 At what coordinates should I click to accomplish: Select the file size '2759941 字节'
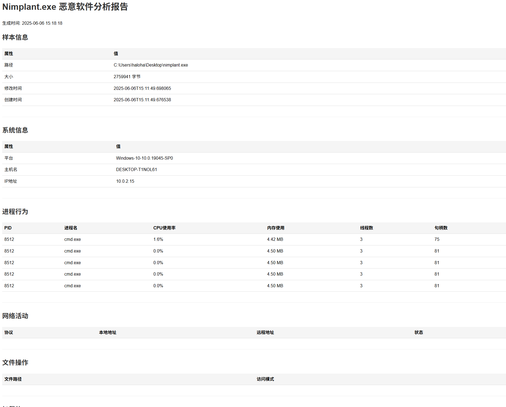(127, 77)
